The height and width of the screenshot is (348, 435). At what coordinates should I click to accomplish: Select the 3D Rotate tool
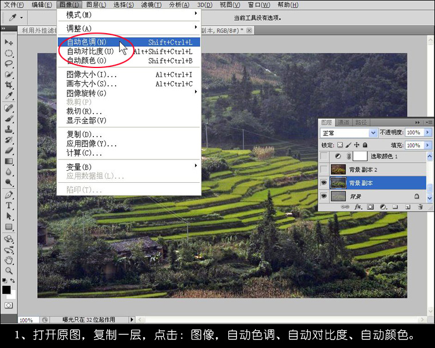(x=9, y=239)
